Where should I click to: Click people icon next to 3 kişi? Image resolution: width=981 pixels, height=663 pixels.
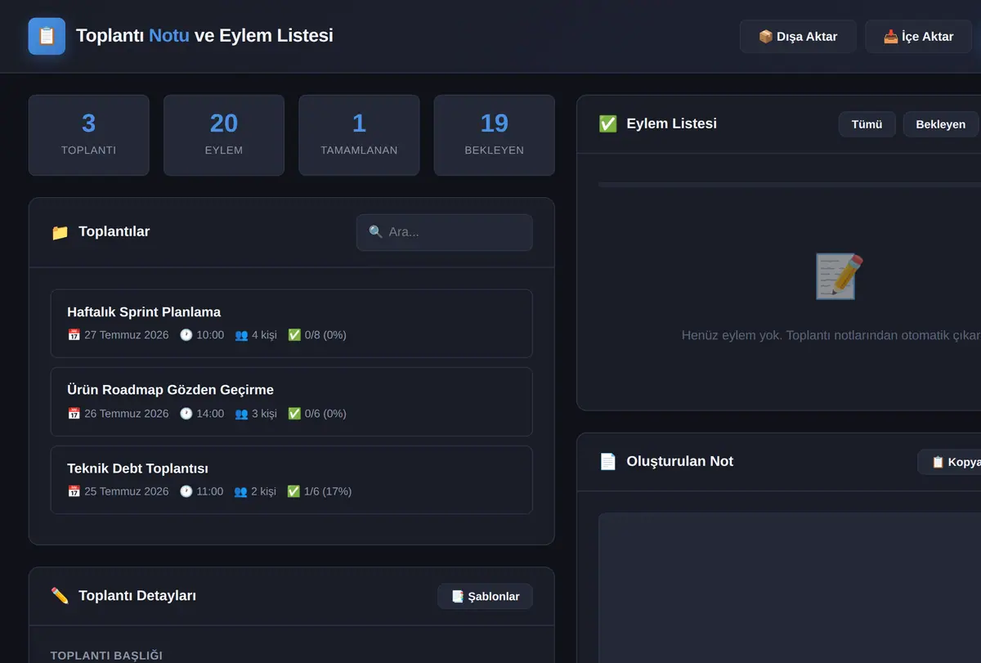pos(241,414)
